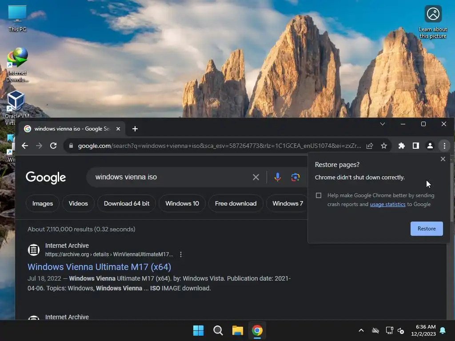Search by image with Lens icon

[x=295, y=177]
